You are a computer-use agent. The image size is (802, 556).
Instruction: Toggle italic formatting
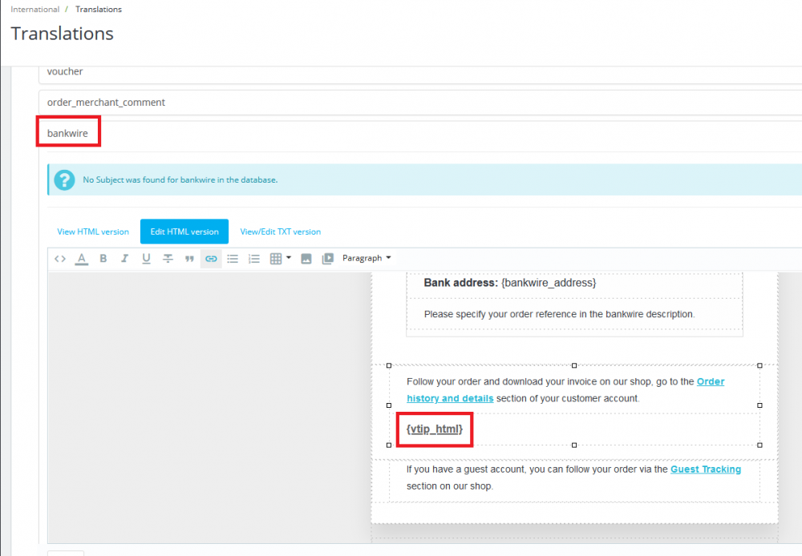[x=124, y=259]
